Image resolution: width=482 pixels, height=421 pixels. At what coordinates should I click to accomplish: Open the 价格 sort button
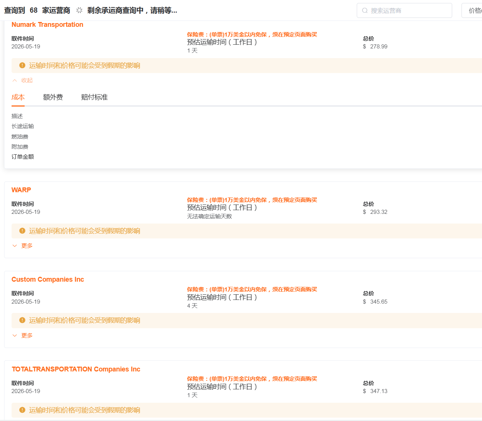[472, 10]
